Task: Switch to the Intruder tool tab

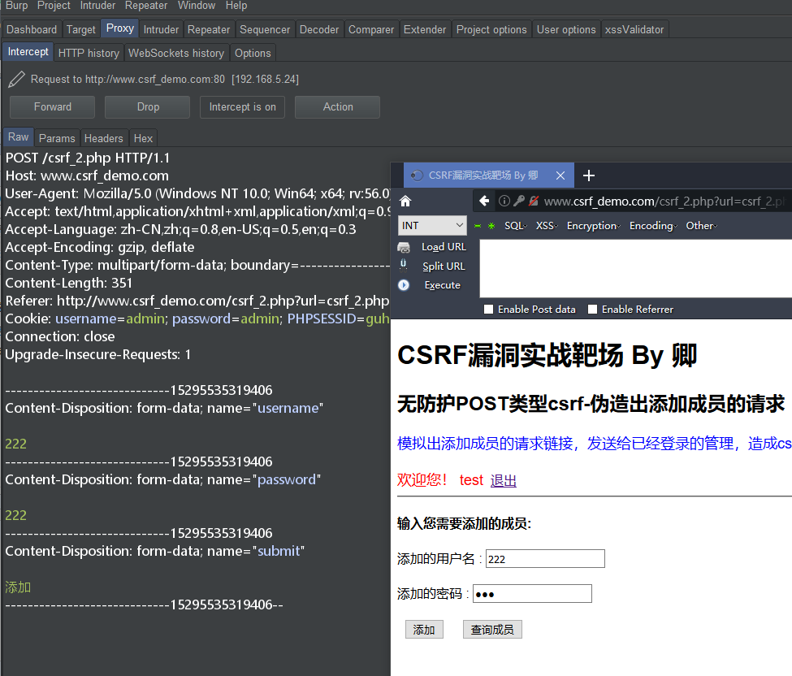Action: click(161, 29)
